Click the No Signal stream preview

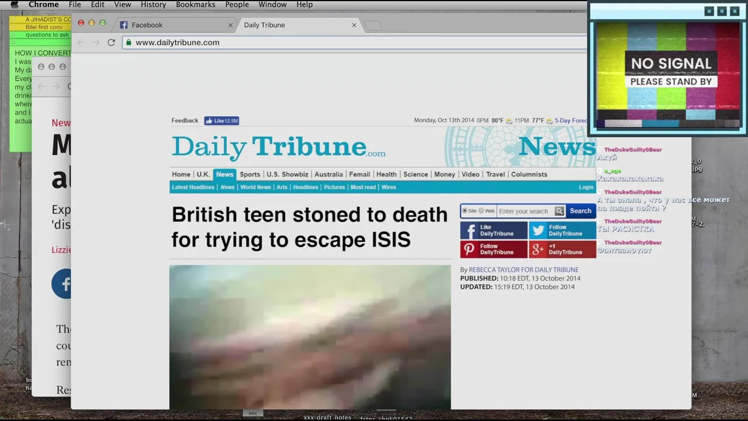[x=667, y=74]
